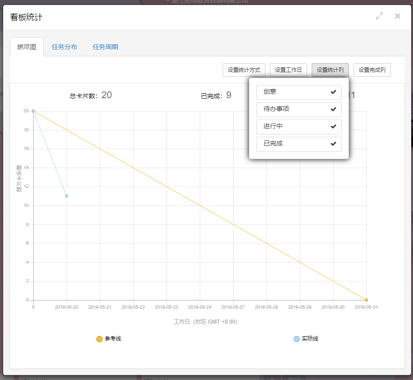Click the 2019-05-27 axis label

pyautogui.click(x=233, y=307)
